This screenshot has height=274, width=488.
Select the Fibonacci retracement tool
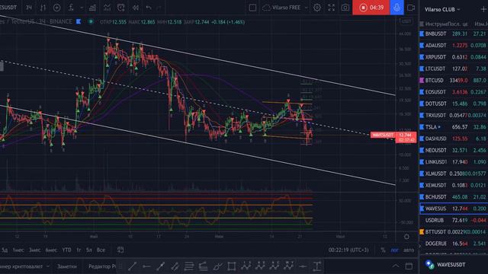click(189, 266)
